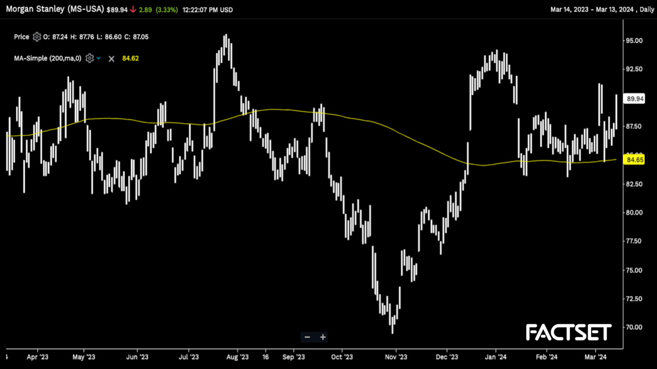This screenshot has width=657, height=369.
Task: Expand MA-Simple indicator dropdown arrow
Action: click(x=99, y=58)
